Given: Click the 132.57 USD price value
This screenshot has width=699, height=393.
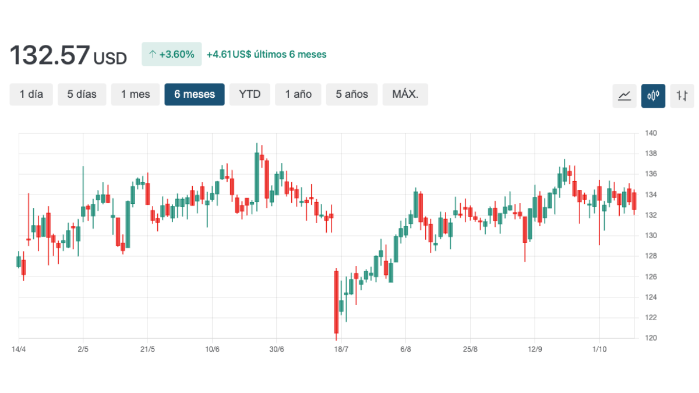Looking at the screenshot, I should [68, 56].
